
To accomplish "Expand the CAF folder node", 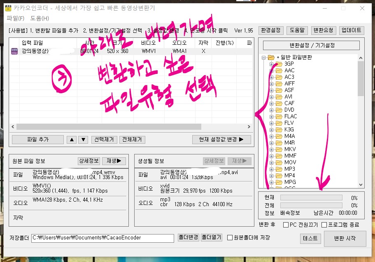I will [271, 103].
